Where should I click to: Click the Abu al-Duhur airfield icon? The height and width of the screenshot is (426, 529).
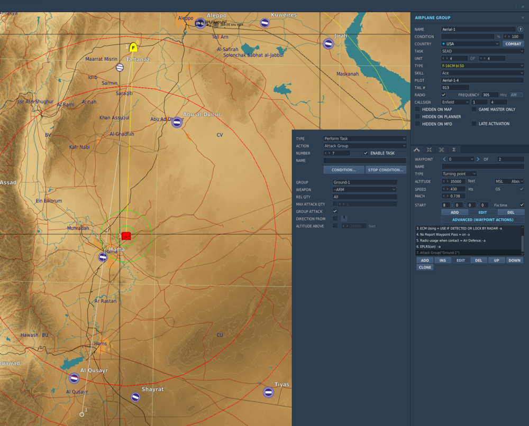177,123
